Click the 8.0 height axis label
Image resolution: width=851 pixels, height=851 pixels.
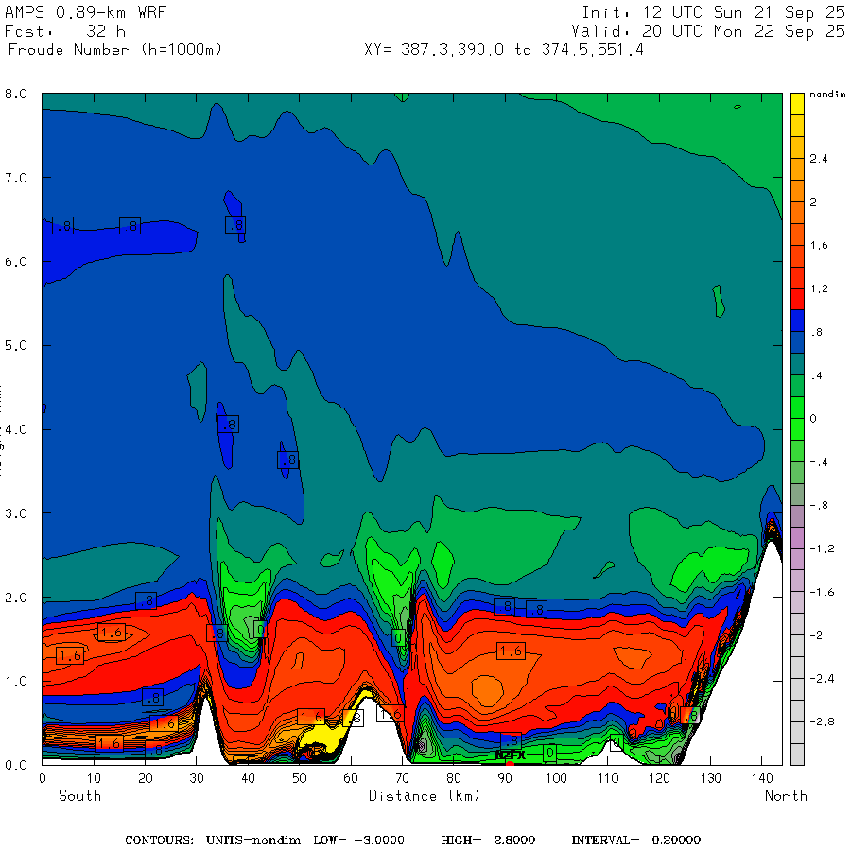click(x=16, y=94)
